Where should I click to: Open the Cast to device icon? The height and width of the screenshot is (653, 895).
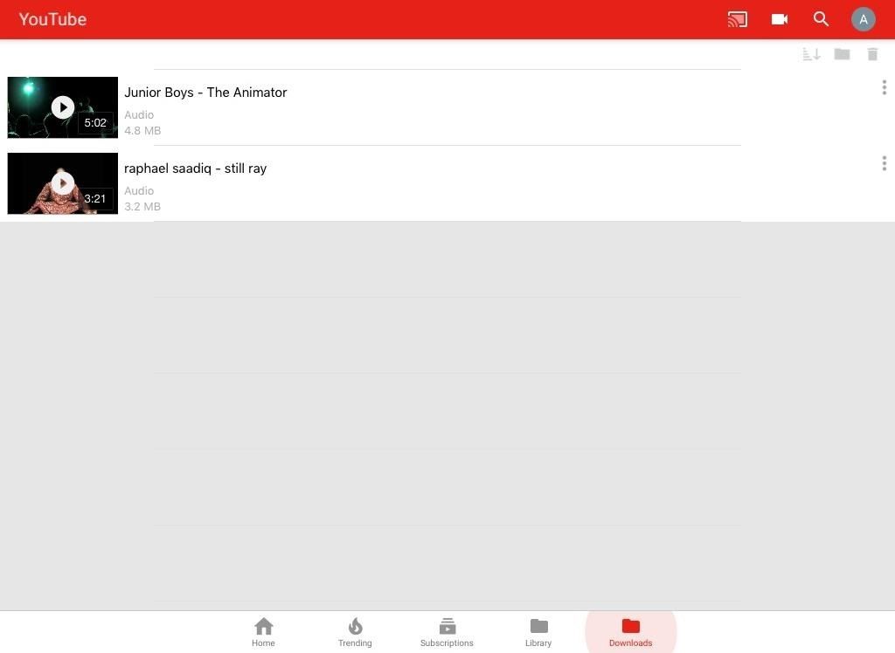click(737, 18)
